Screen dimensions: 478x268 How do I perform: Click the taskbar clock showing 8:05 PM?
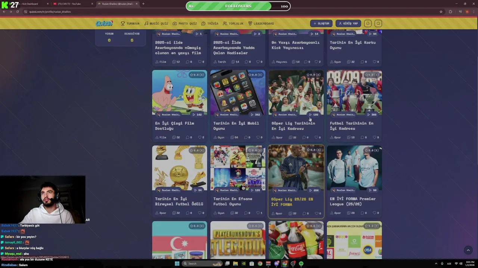click(470, 264)
